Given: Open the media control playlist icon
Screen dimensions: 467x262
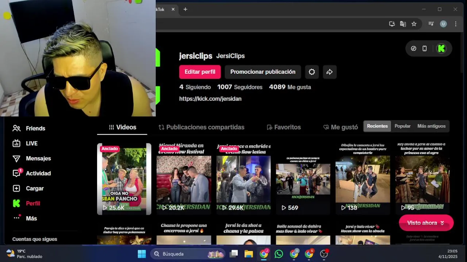Looking at the screenshot, I should (431, 24).
